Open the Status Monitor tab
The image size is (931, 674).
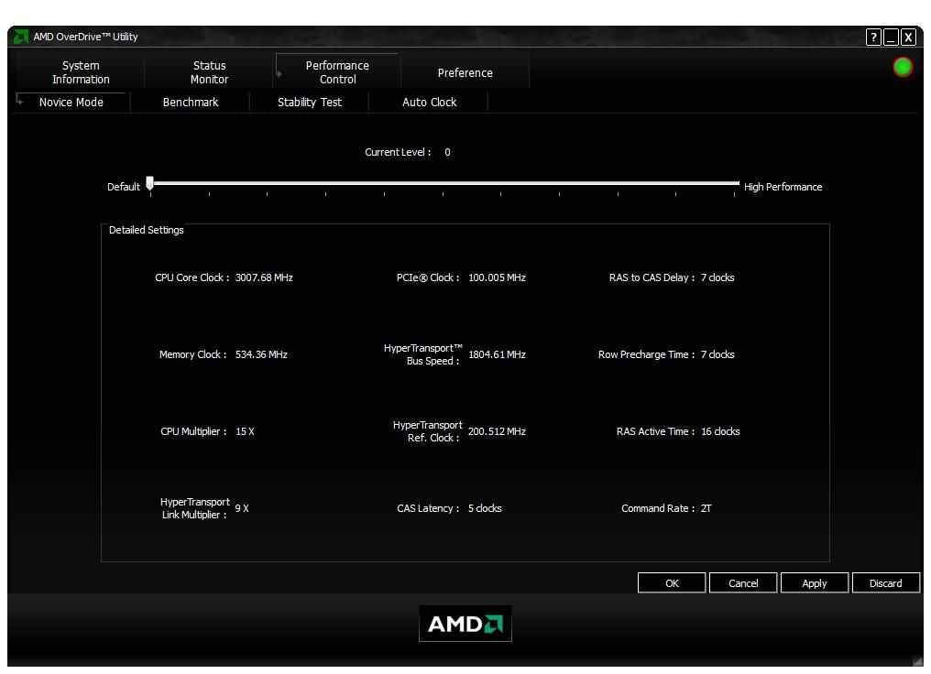pyautogui.click(x=208, y=72)
